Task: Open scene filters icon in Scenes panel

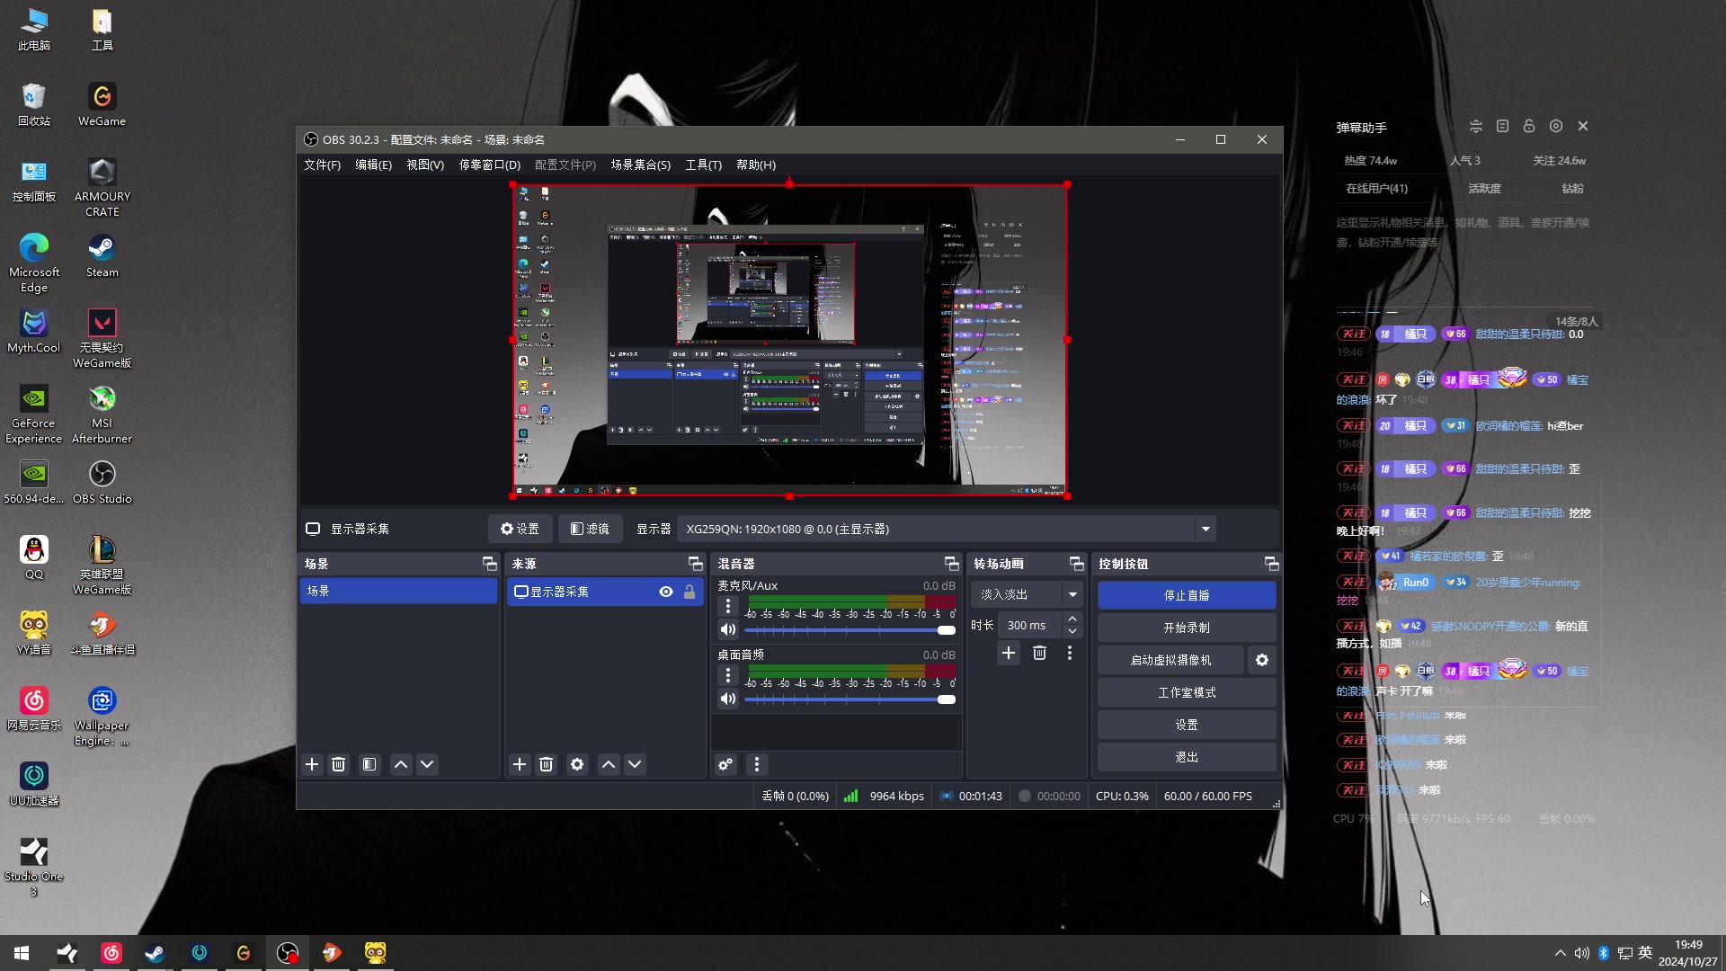Action: click(x=369, y=764)
